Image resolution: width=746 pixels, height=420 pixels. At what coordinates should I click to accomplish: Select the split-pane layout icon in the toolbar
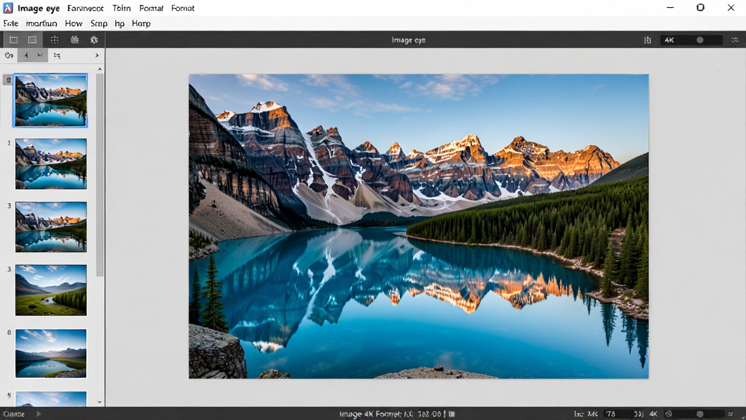click(x=32, y=40)
